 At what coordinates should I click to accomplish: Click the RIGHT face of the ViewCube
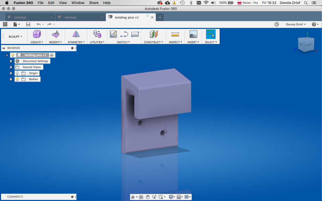309,45
